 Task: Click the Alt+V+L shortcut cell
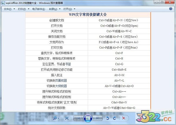[x=119, y=81]
